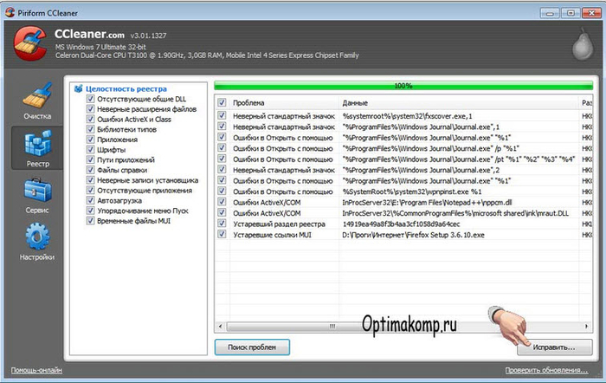This screenshot has width=606, height=383.
Task: Minimize the CCleaner window
Action: click(x=550, y=13)
